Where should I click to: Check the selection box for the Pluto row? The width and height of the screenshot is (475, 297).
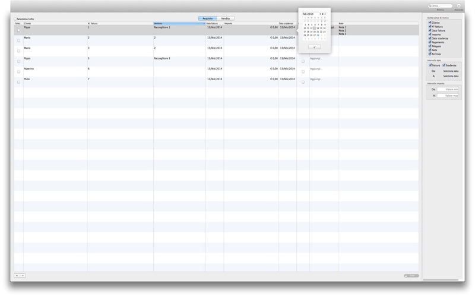coord(19,82)
